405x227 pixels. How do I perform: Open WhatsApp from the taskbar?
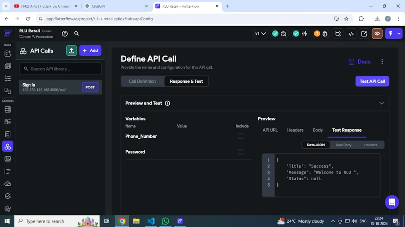coord(165,221)
